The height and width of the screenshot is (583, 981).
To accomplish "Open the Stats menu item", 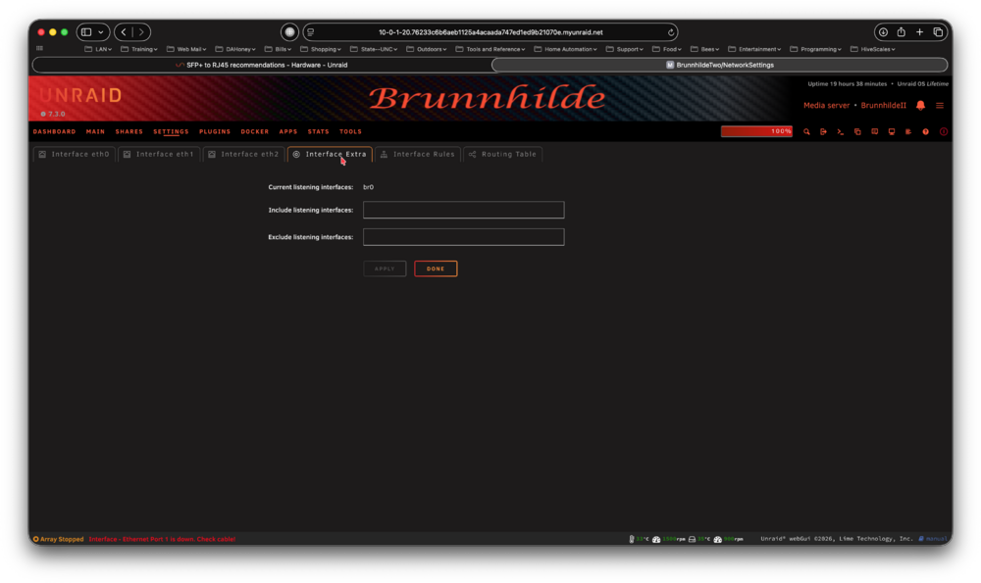I will coord(319,132).
